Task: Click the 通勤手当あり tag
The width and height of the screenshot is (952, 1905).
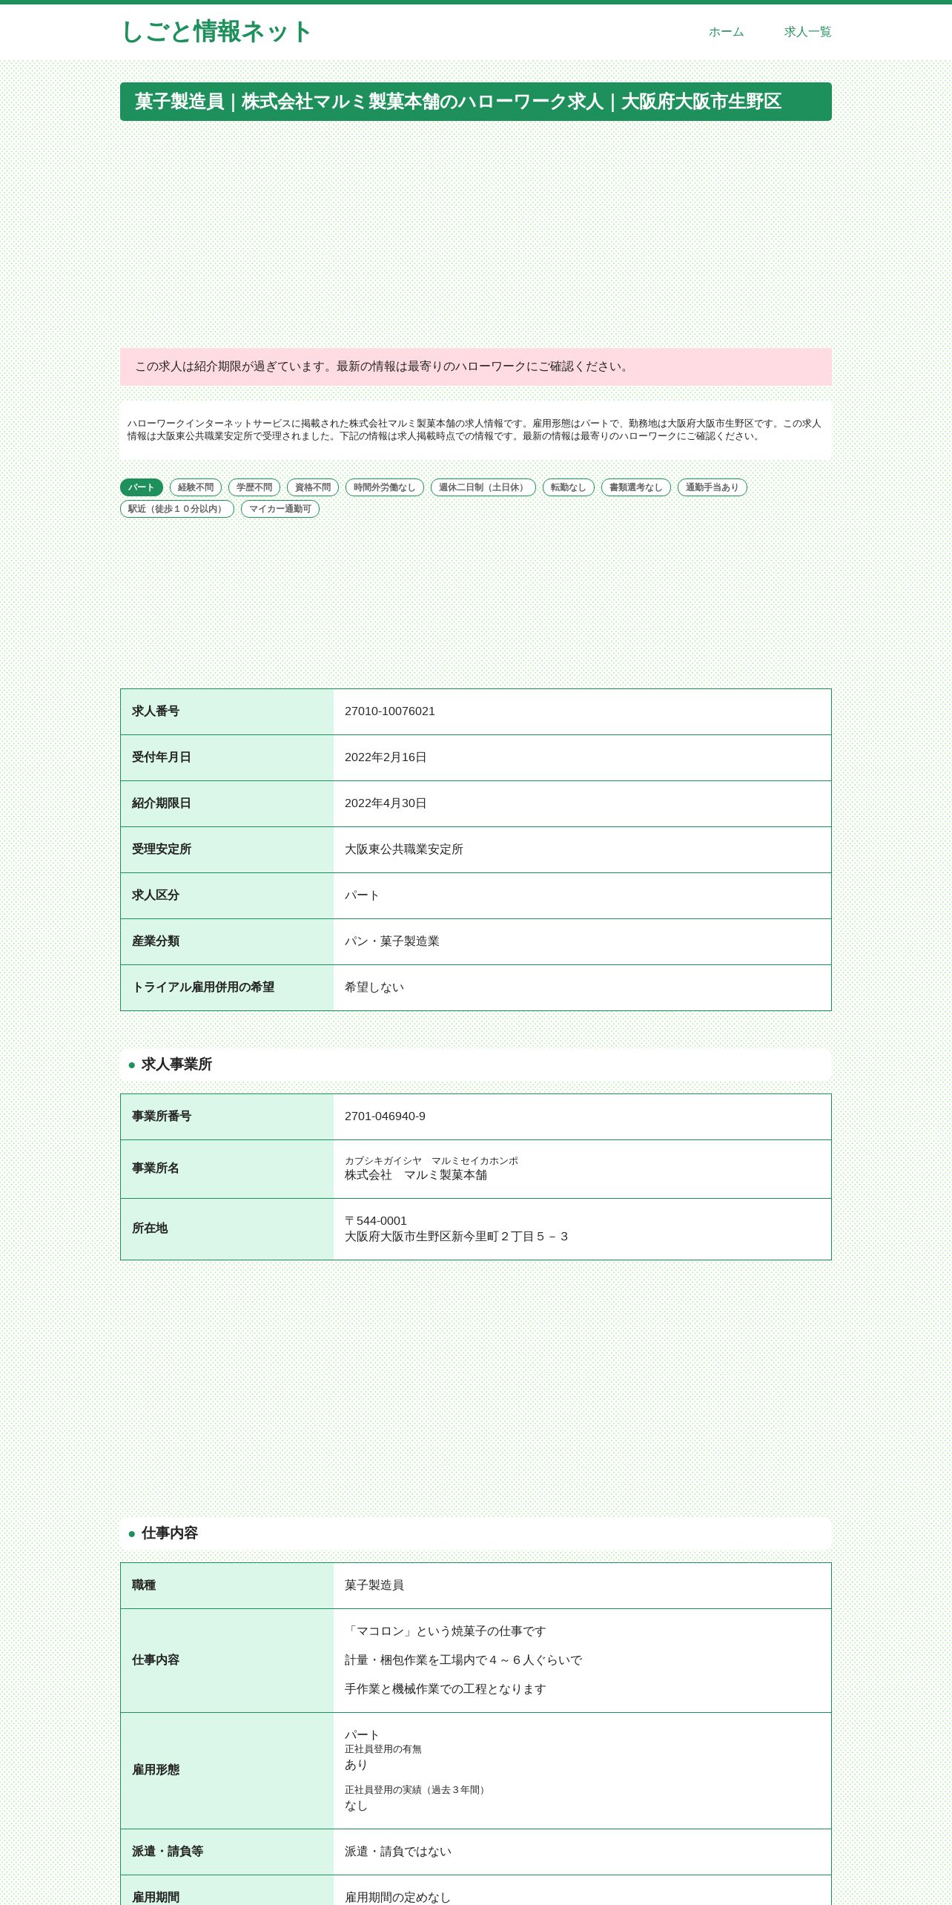Action: tap(713, 487)
